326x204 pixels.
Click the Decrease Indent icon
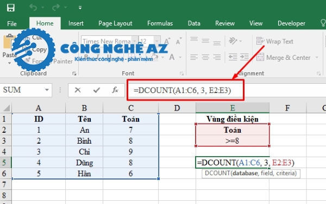tap(233, 57)
